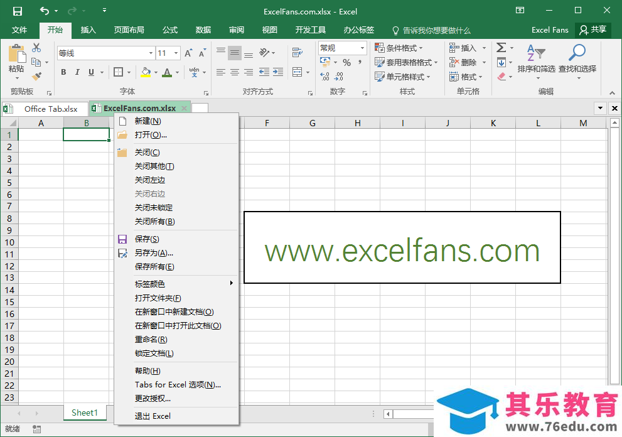Click the Copy icon in clipboard group
The width and height of the screenshot is (622, 437).
[36, 62]
